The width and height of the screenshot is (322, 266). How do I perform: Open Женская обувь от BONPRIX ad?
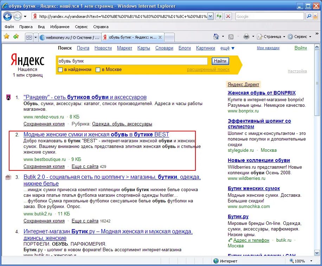262,93
